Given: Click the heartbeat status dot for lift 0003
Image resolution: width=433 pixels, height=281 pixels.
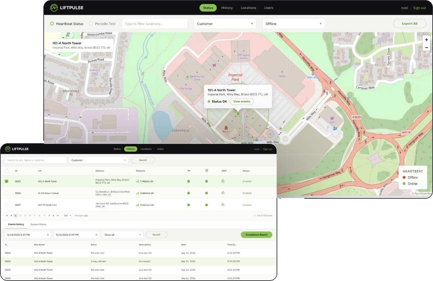Looking at the screenshot, I should [x=189, y=181].
